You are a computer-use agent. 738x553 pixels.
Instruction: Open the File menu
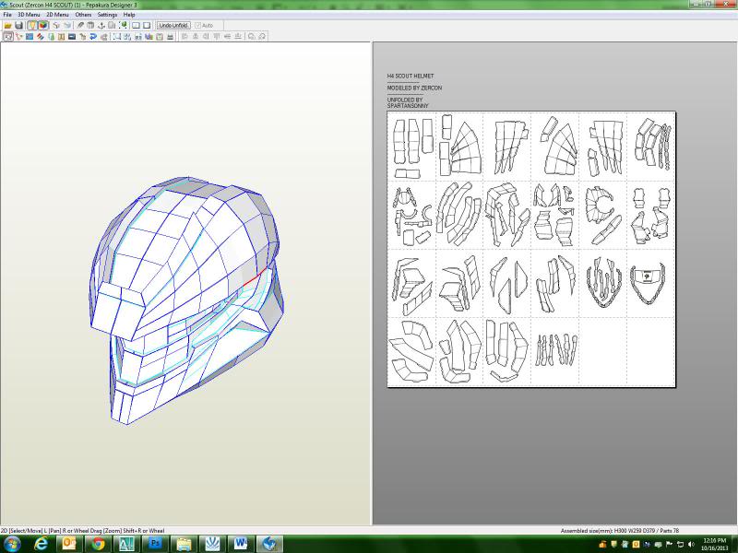coord(7,15)
